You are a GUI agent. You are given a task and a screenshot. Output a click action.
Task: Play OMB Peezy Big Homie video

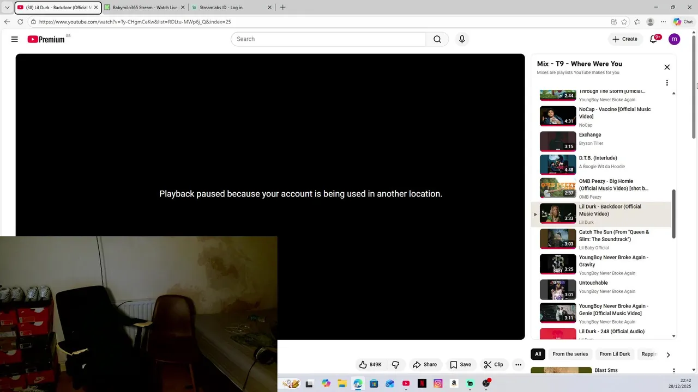pyautogui.click(x=601, y=188)
